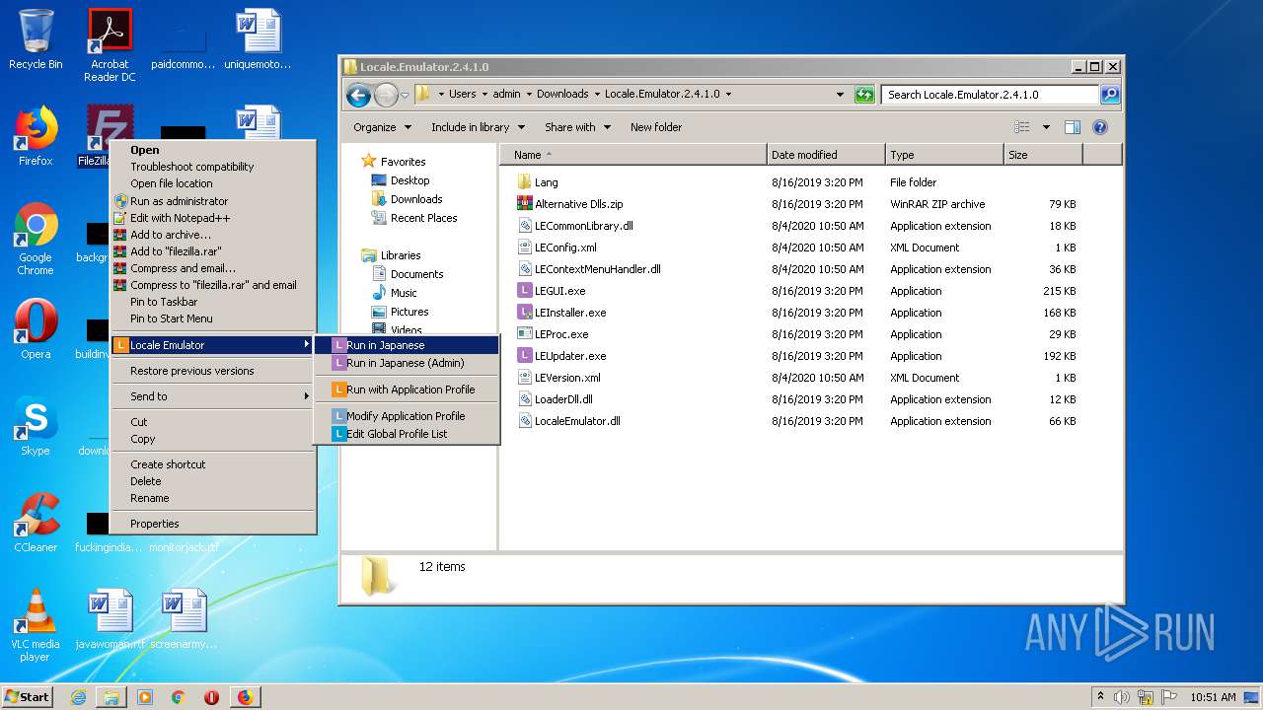Image resolution: width=1263 pixels, height=710 pixels.
Task: Select Properties in context menu
Action: point(212,524)
